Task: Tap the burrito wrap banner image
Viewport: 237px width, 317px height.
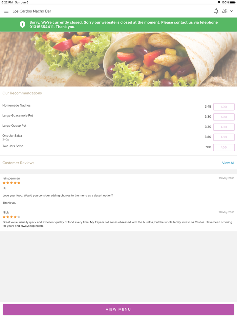Action: pyautogui.click(x=118, y=59)
